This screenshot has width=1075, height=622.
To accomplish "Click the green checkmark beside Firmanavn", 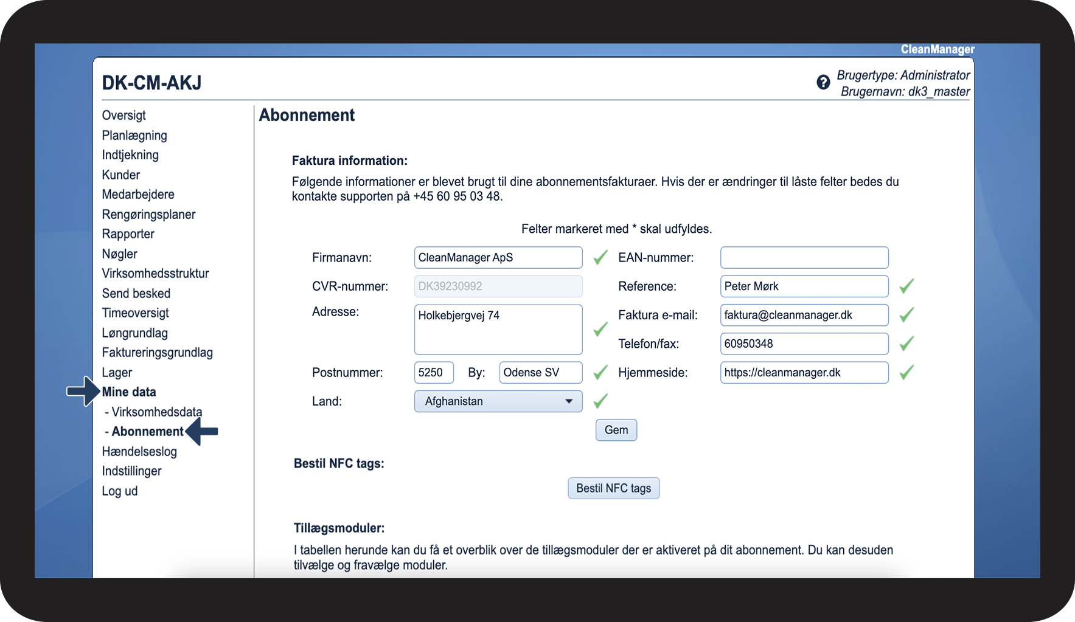I will point(600,258).
